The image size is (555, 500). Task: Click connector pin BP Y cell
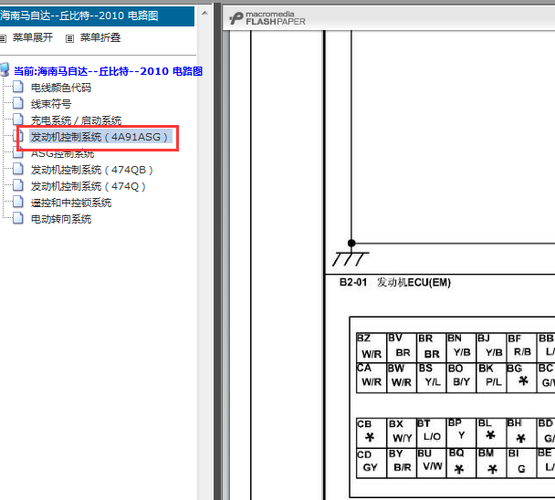coord(462,433)
